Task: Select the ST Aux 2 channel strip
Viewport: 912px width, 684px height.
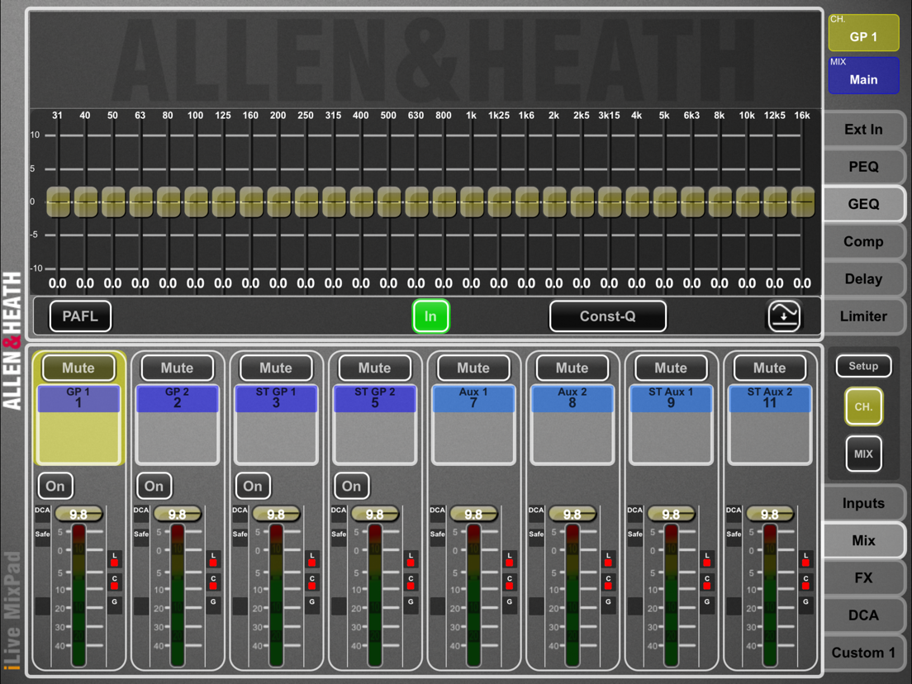Action: [x=770, y=424]
